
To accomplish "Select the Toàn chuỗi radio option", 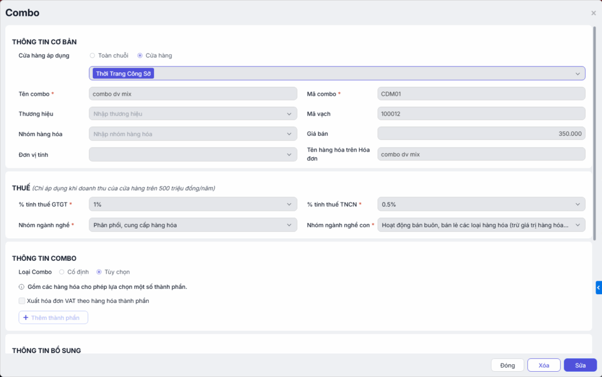I will click(x=92, y=56).
